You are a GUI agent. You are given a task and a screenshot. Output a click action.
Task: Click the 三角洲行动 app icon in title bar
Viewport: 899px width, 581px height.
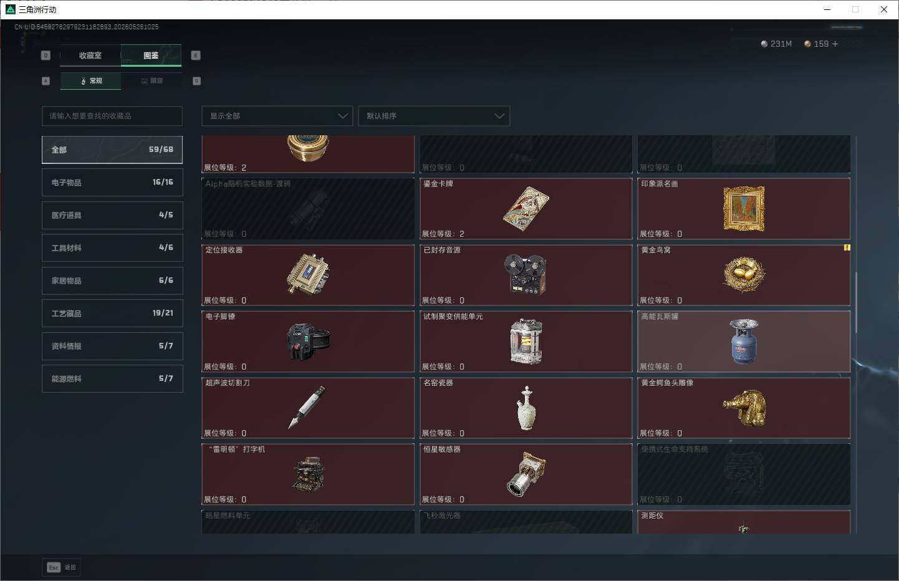[x=10, y=9]
